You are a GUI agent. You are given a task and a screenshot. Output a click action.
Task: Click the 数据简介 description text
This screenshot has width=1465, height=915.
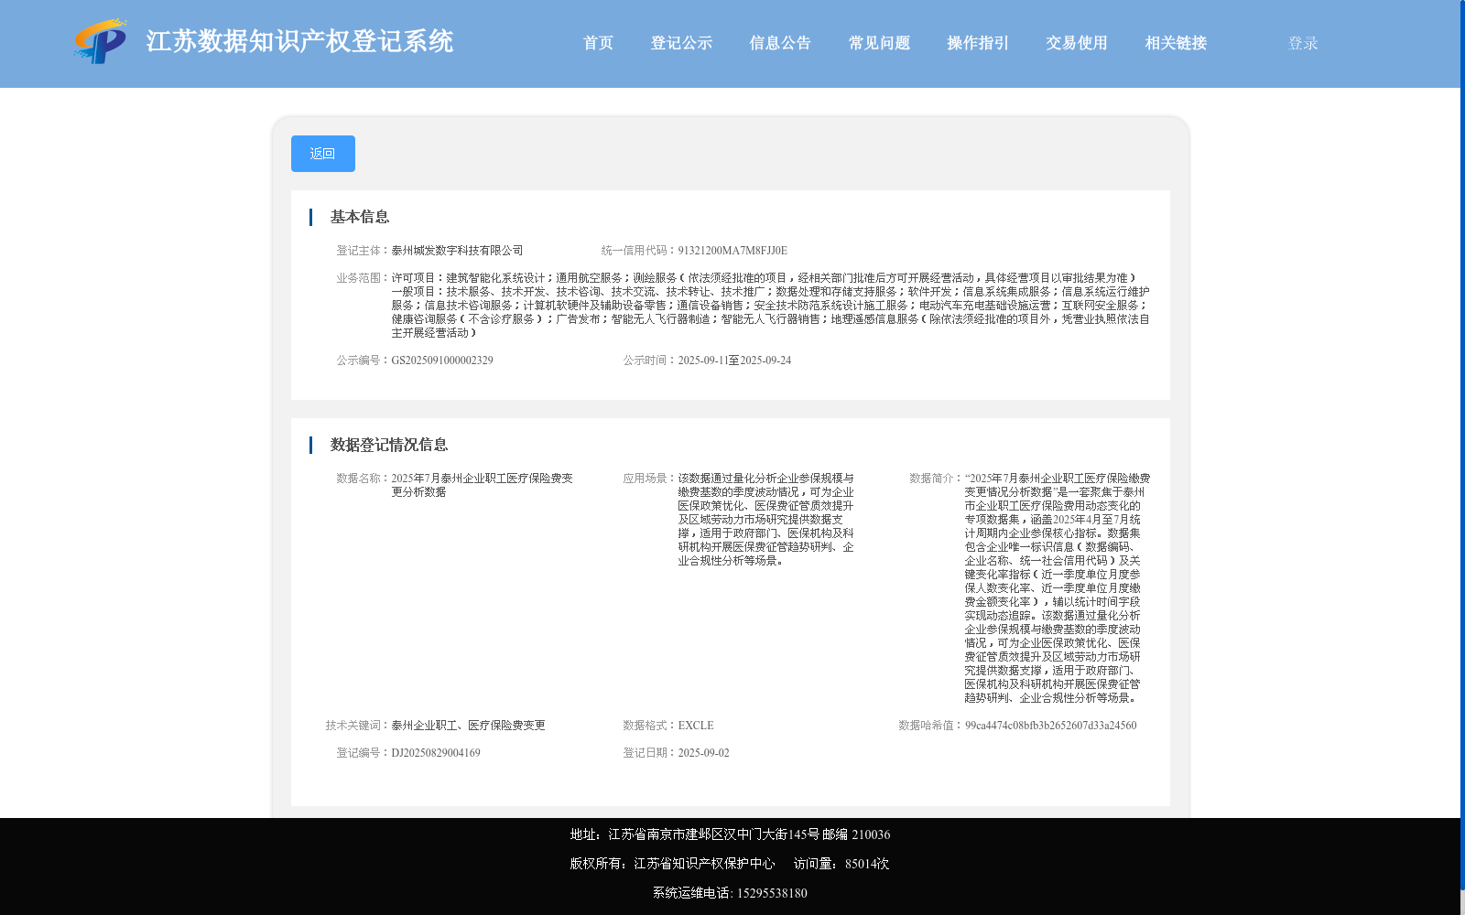[x=1058, y=588]
